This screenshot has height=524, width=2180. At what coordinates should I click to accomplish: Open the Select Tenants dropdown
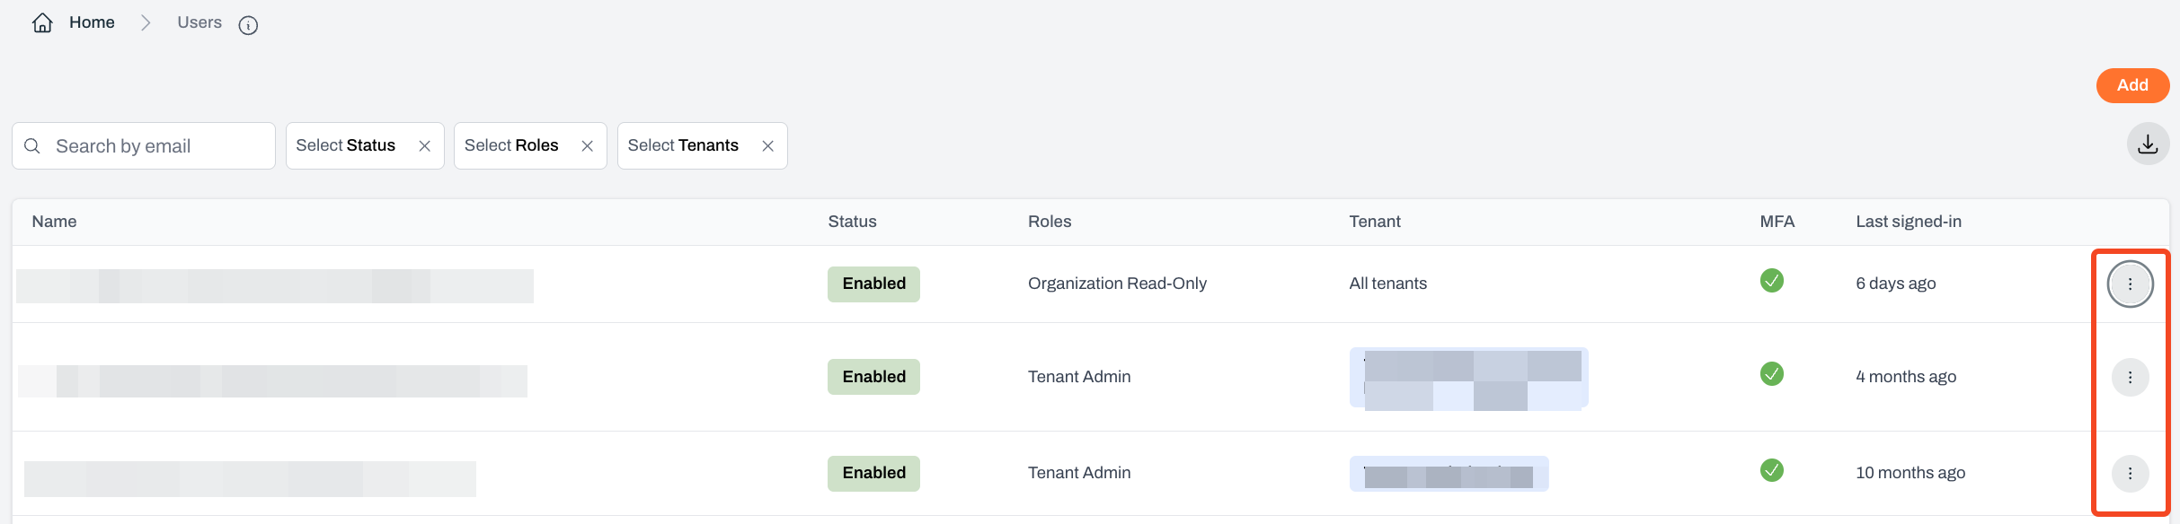pyautogui.click(x=683, y=145)
